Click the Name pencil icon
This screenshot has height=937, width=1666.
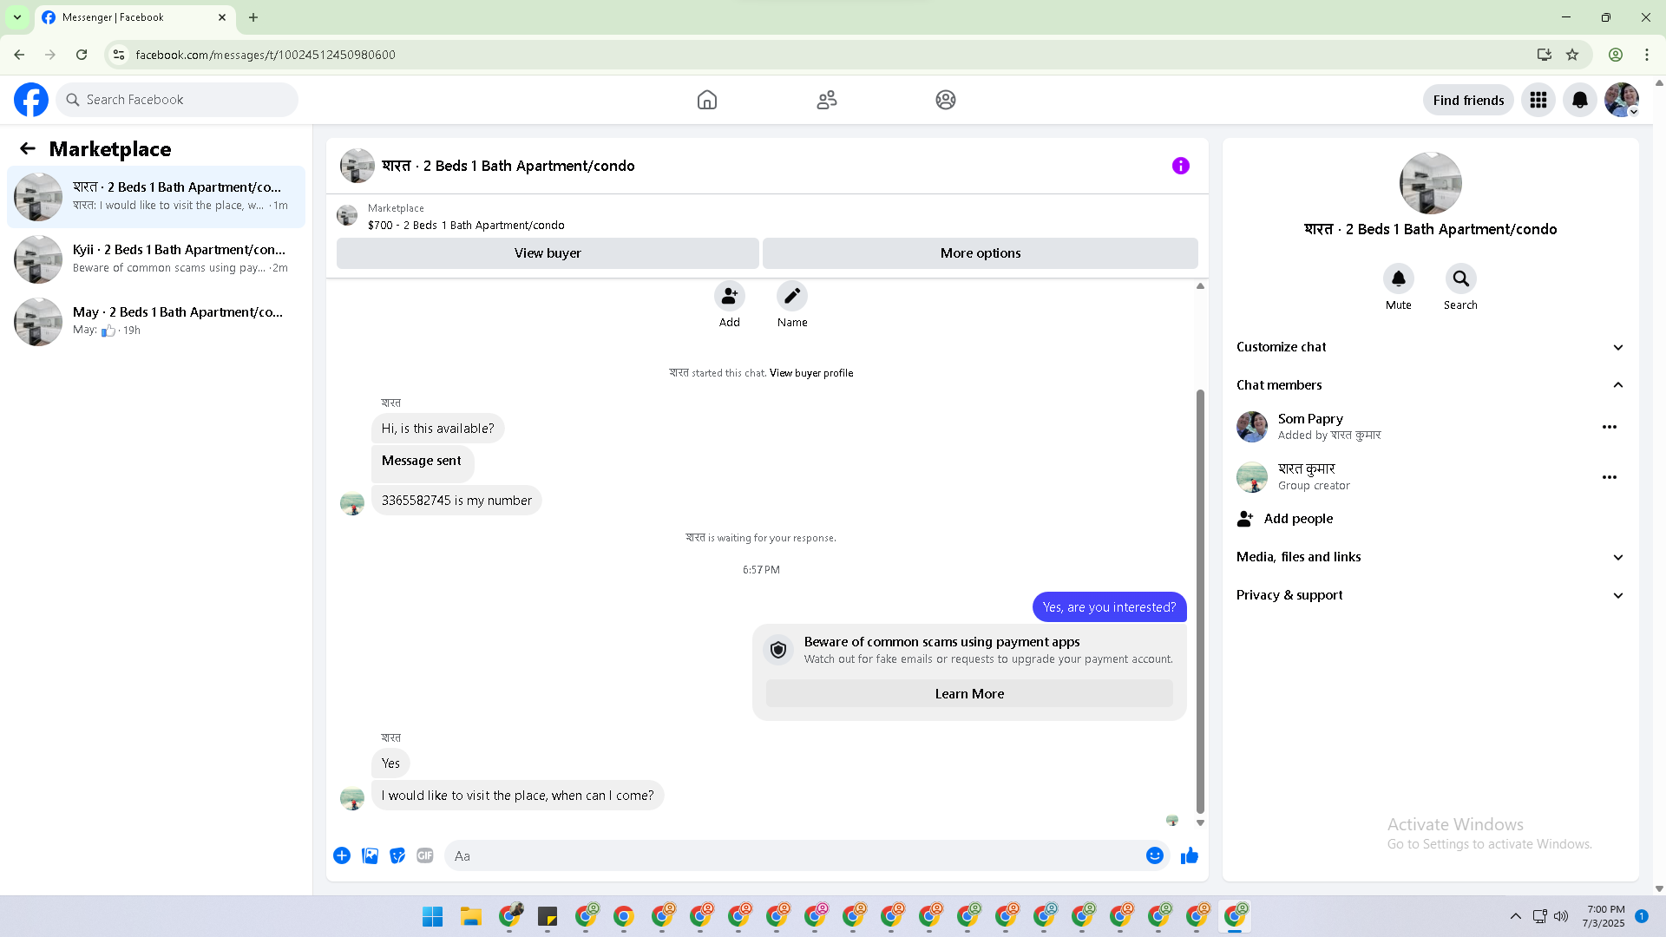pos(791,297)
